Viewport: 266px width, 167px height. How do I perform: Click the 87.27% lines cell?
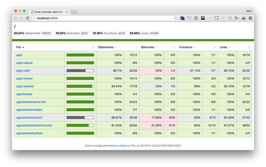[x=227, y=126]
